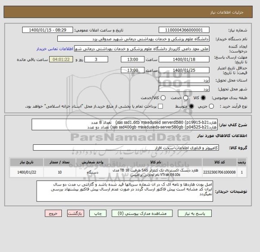The height and width of the screenshot is (252, 260).
Task: Click the جزئیات اطلاعات نیاز header title
Action: pyautogui.click(x=227, y=12)
